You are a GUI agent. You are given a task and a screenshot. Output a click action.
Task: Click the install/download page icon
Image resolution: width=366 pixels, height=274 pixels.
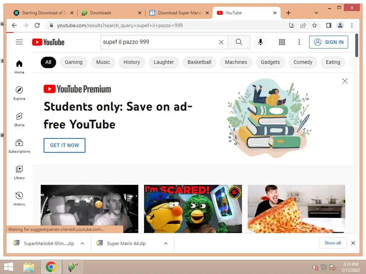coord(292,25)
